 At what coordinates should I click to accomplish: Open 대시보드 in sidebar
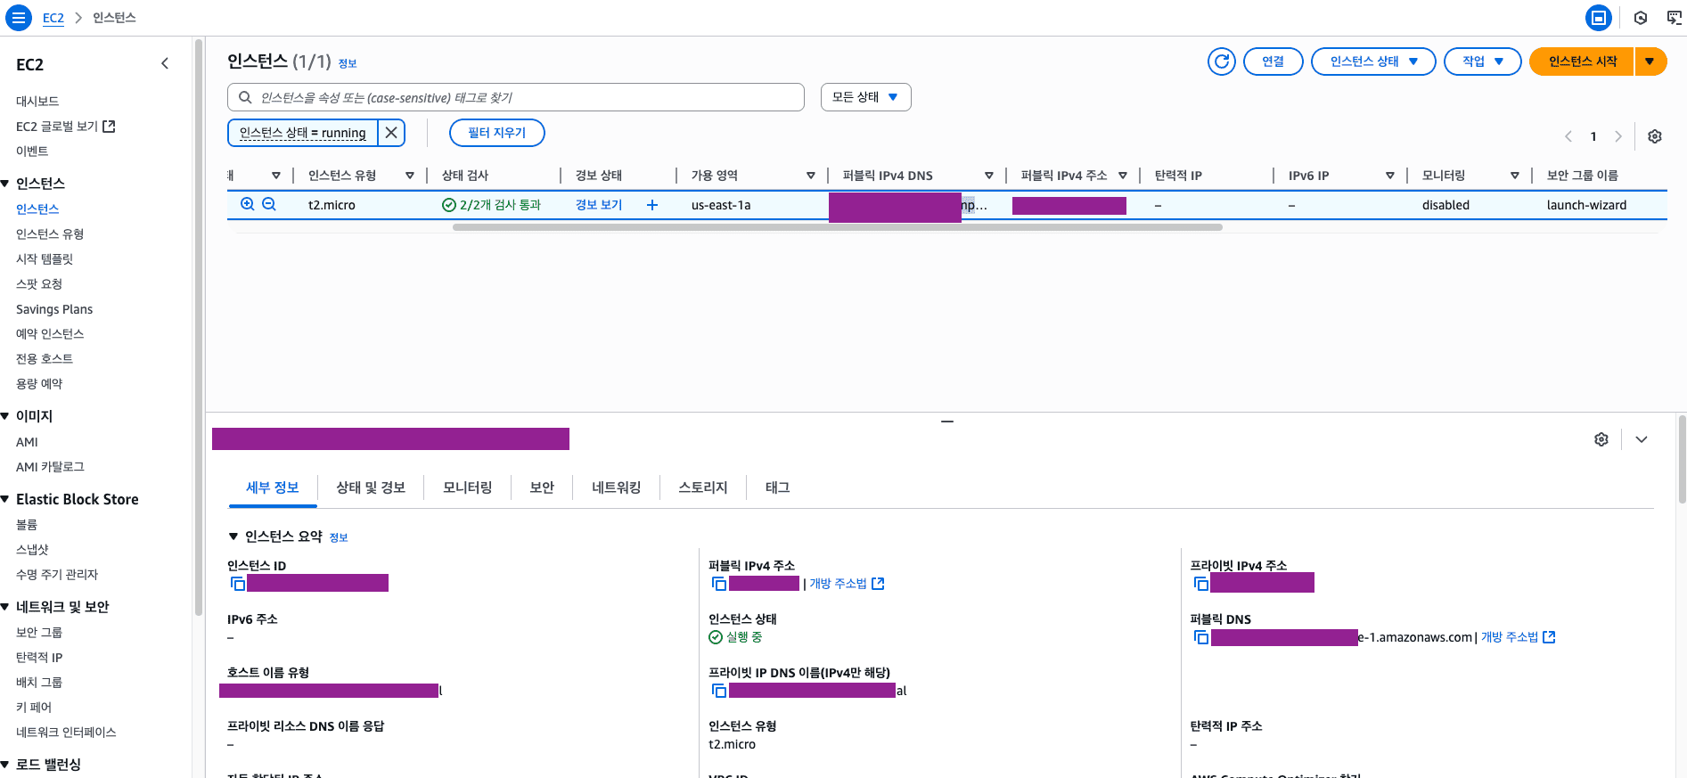point(37,102)
